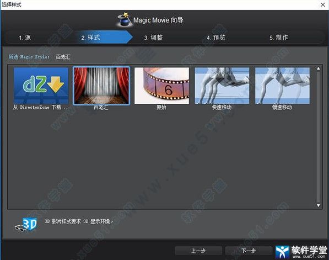
Task: Click the 从 DirectorZone 下载 label
Action: tap(40, 108)
